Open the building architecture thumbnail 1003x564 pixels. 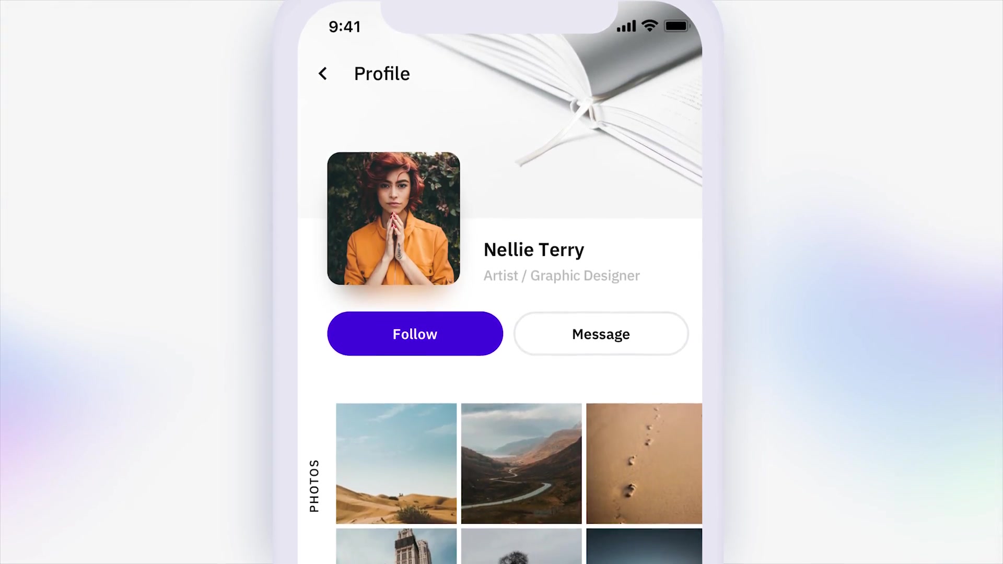tap(396, 547)
